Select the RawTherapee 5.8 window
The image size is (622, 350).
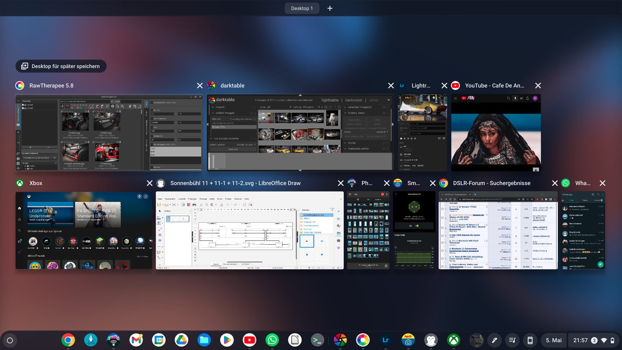pos(109,133)
